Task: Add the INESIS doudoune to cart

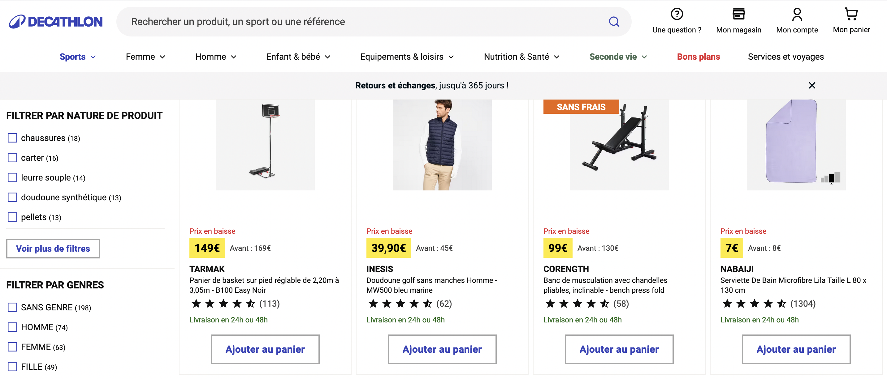Action: 442,349
